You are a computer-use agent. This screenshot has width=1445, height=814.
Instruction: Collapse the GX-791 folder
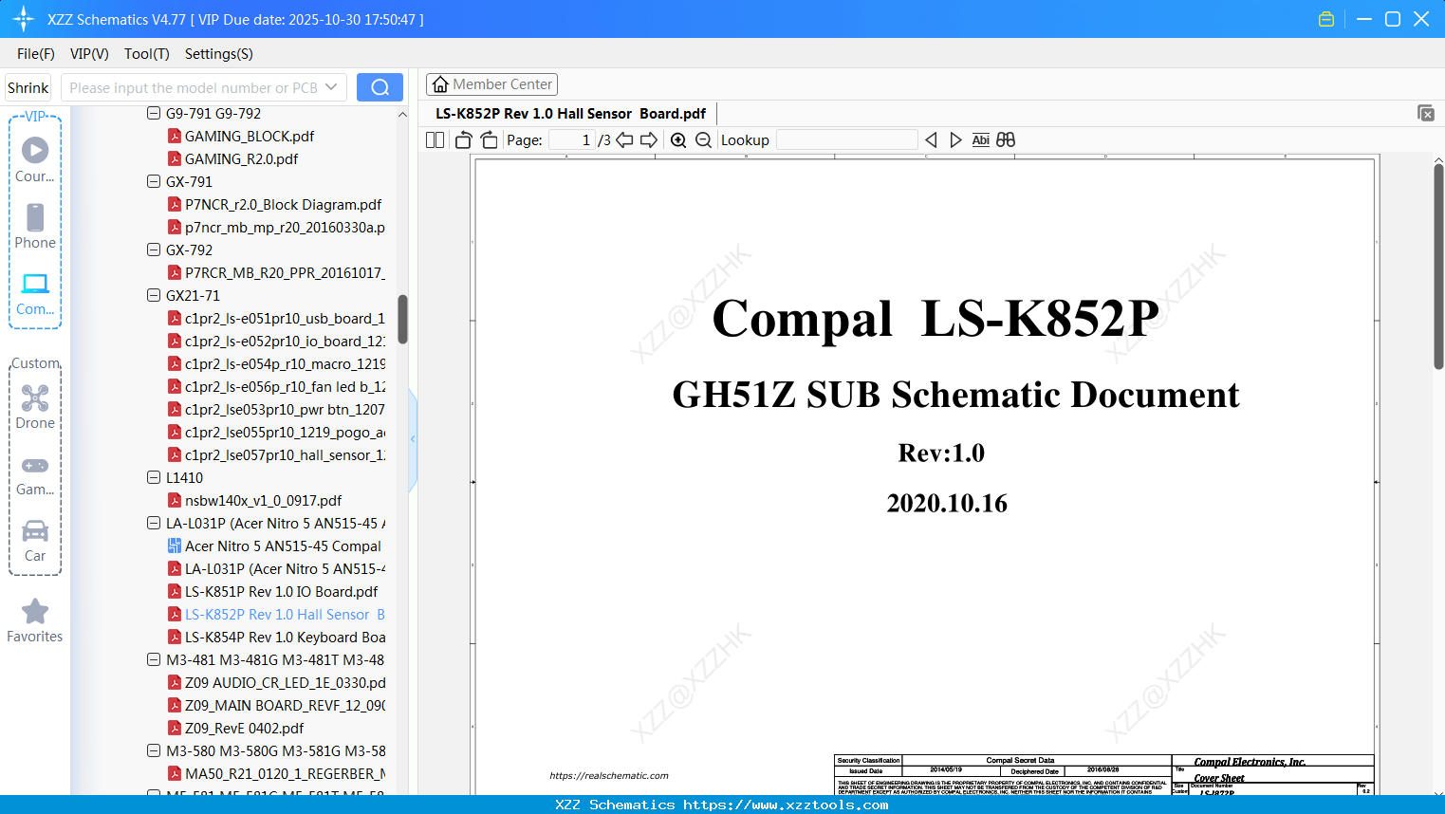pos(154,181)
